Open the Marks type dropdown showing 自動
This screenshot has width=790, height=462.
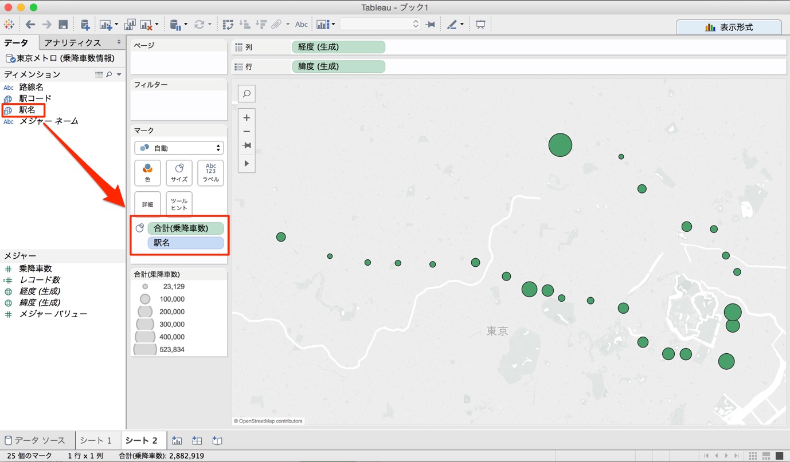click(179, 148)
